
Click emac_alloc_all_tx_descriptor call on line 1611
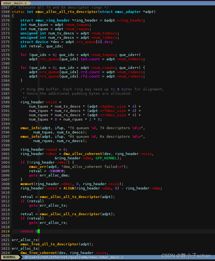pos(70,197)
